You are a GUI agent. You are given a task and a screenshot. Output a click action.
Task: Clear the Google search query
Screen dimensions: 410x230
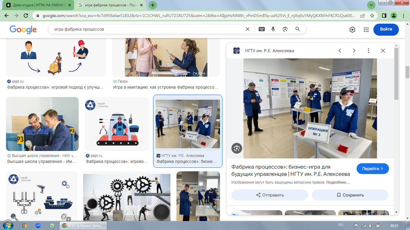[248, 29]
